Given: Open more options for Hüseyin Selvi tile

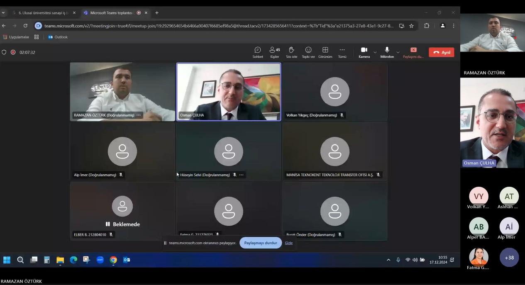Looking at the screenshot, I should (x=242, y=175).
